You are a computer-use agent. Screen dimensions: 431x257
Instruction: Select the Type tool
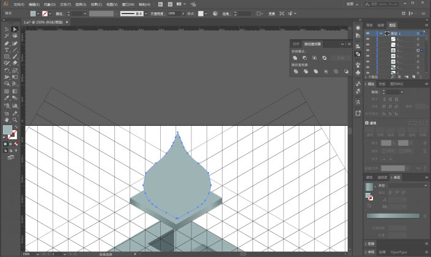click(7, 50)
